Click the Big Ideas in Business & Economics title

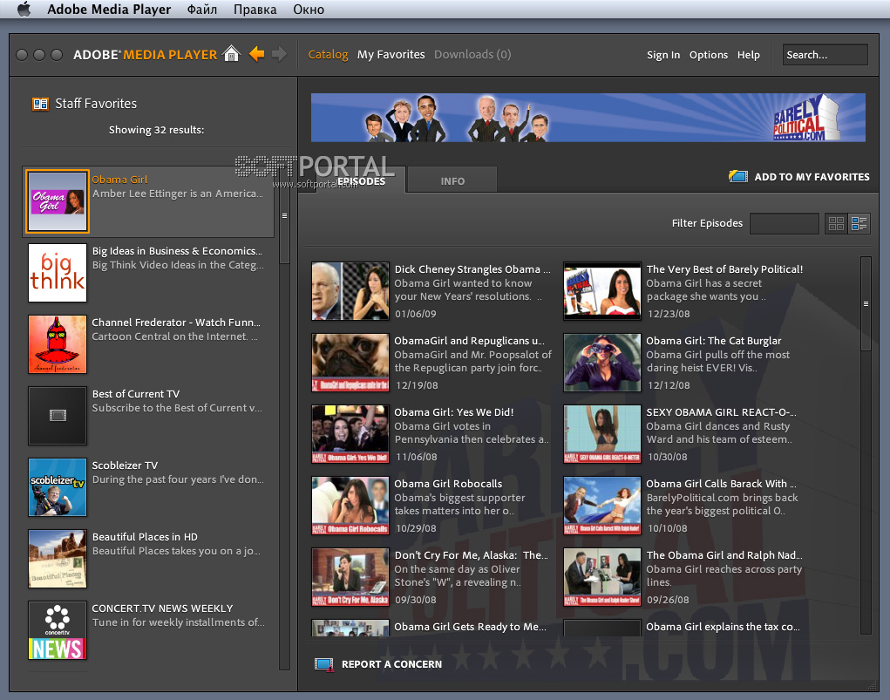coord(177,251)
